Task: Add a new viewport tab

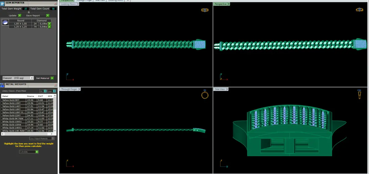Action: pyautogui.click(x=128, y=1)
